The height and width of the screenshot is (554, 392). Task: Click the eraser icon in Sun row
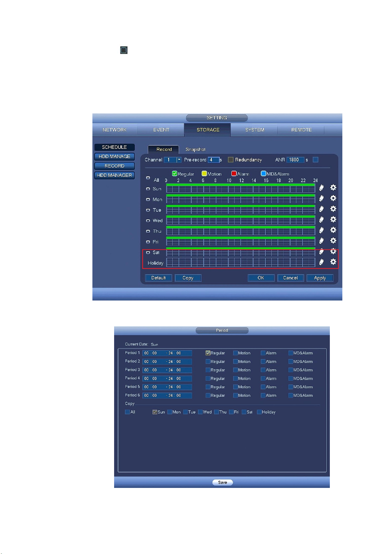[321, 188]
